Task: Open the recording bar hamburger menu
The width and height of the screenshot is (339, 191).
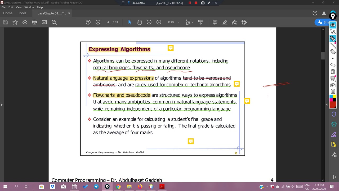Action: point(123,3)
